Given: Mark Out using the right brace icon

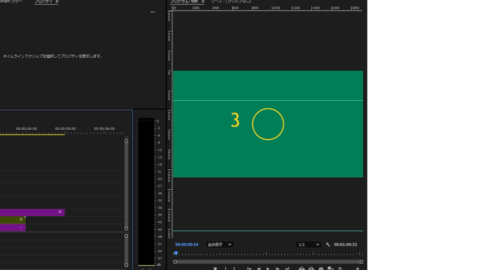Looking at the screenshot, I should (x=234, y=269).
